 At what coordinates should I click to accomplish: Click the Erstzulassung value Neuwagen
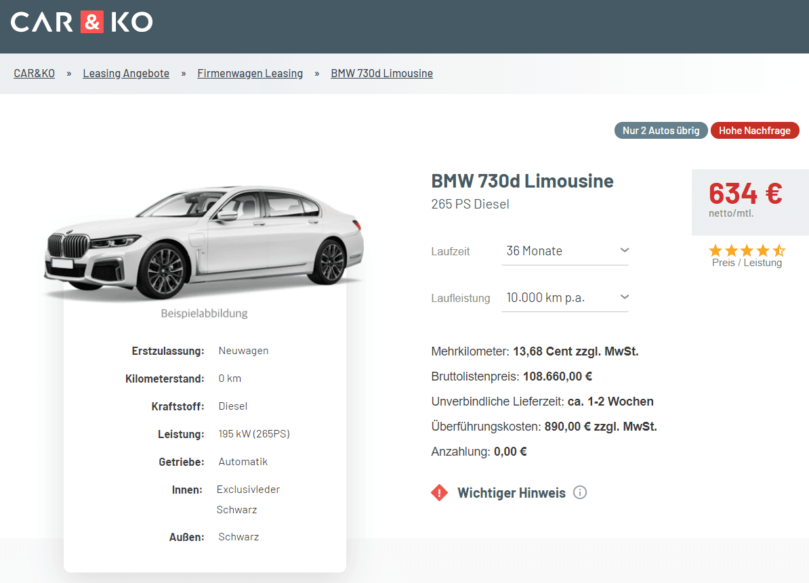243,351
